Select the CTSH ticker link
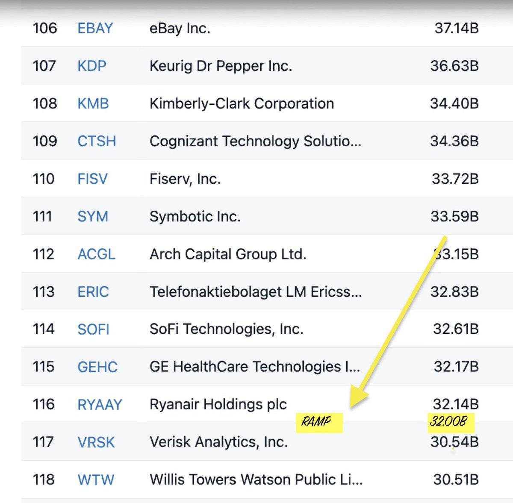The width and height of the screenshot is (513, 503). 97,141
